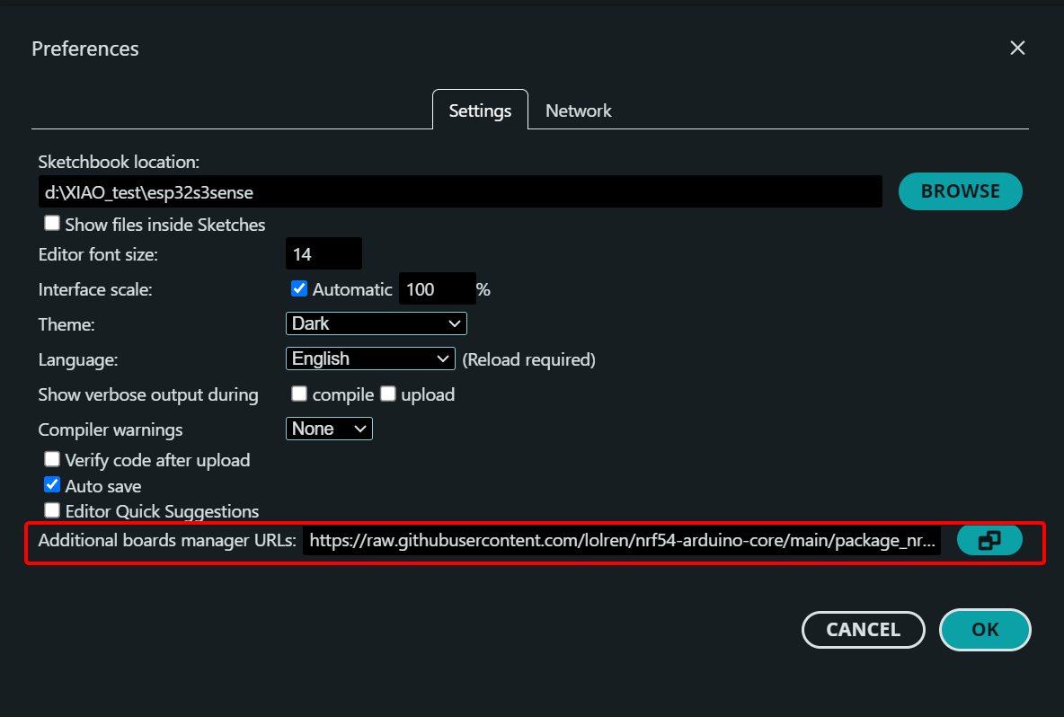
Task: Open the Theme dropdown showing Dark
Action: click(376, 323)
